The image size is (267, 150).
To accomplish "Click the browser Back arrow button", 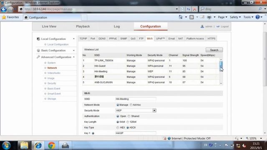I will [4, 9].
